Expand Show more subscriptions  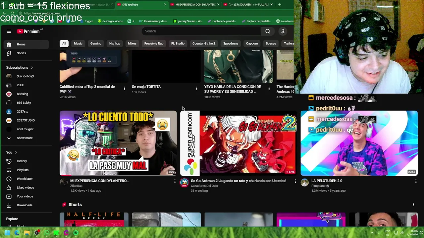25,138
